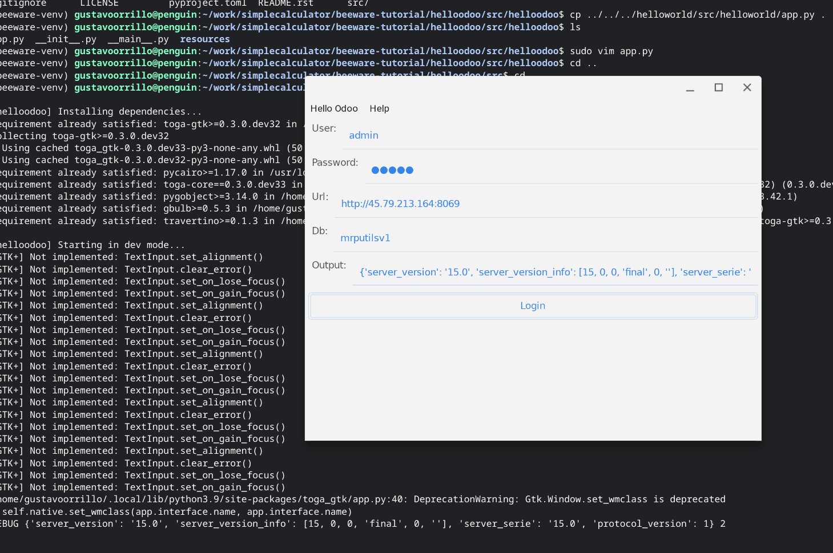
Task: Click the Login button
Action: point(533,306)
